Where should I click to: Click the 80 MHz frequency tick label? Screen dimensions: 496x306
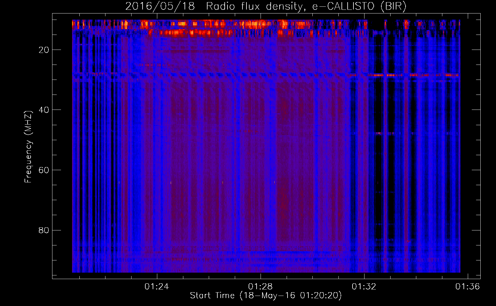(x=44, y=230)
